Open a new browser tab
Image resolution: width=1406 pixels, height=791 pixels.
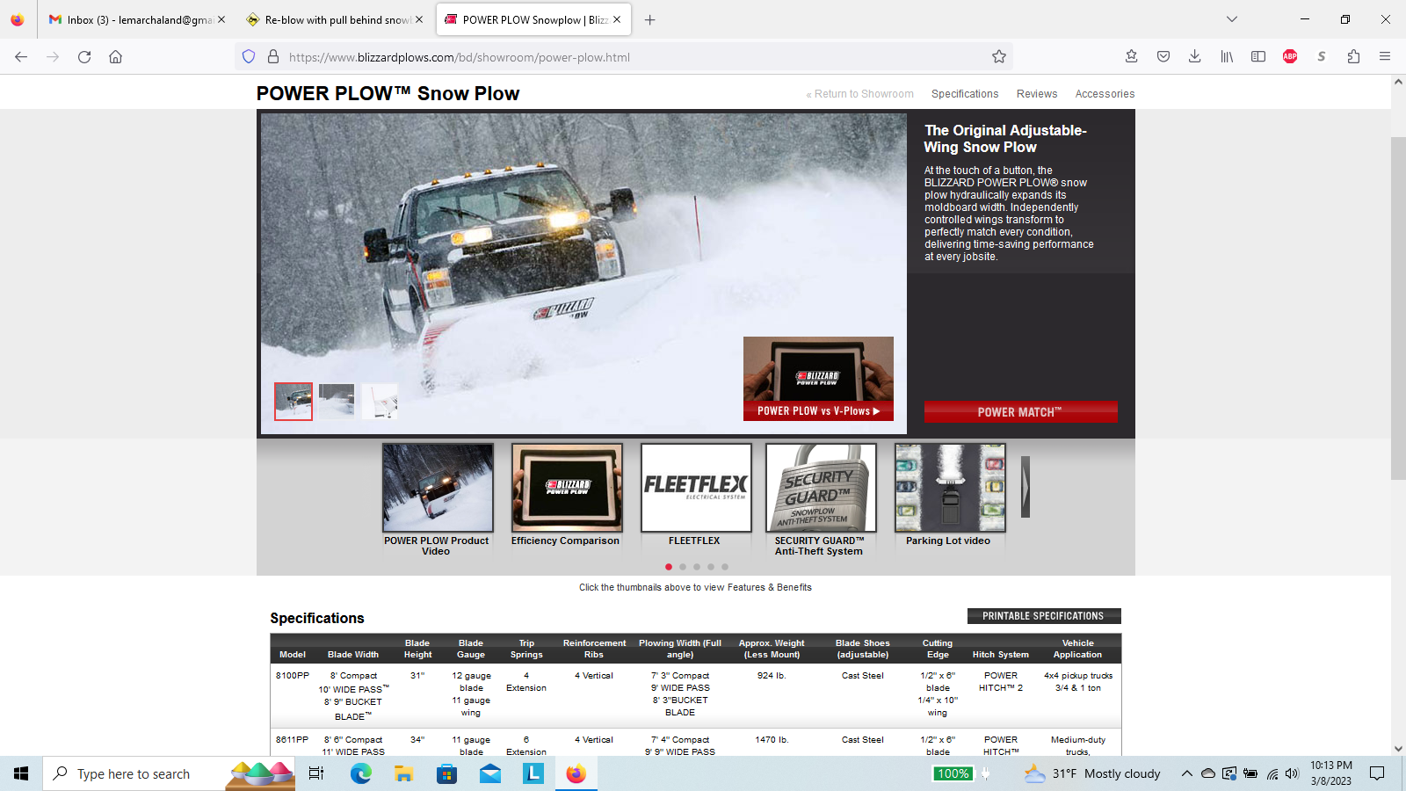[x=650, y=19]
